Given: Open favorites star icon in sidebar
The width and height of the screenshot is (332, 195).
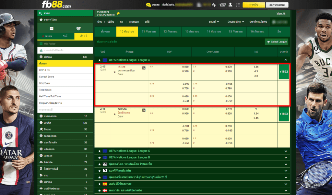Looking at the screenshot, I should (x=41, y=19).
